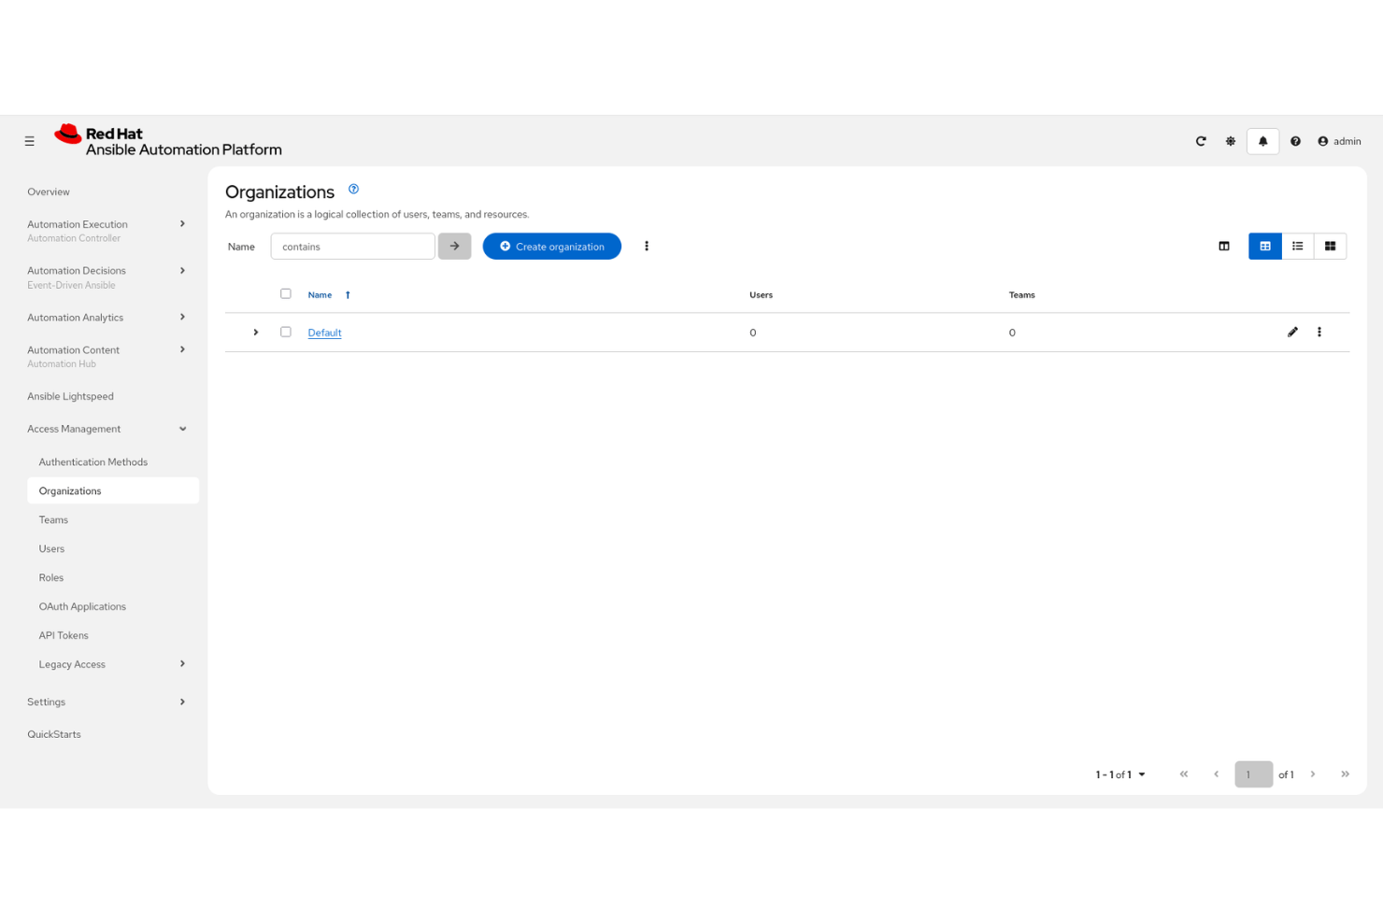This screenshot has width=1383, height=922.
Task: Open Overview in sidebar
Action: click(49, 192)
